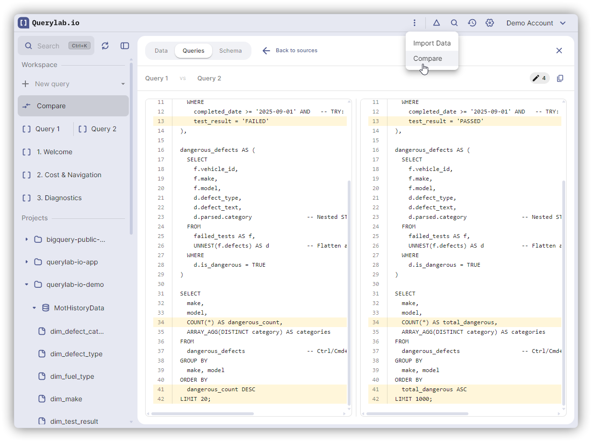Switch to the Schema tab

(230, 51)
